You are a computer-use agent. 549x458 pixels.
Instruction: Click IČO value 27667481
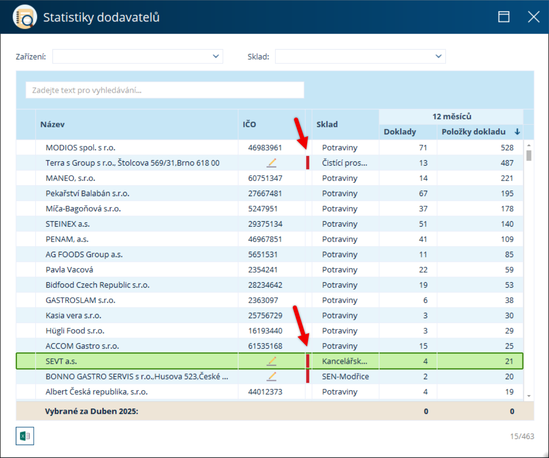[265, 193]
